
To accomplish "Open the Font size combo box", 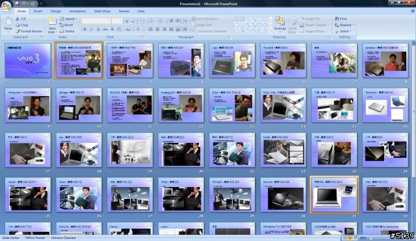I will (117, 21).
